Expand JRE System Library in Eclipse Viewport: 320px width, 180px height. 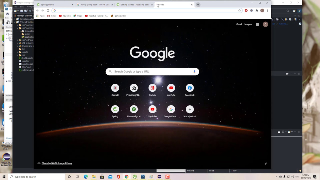click(x=17, y=43)
